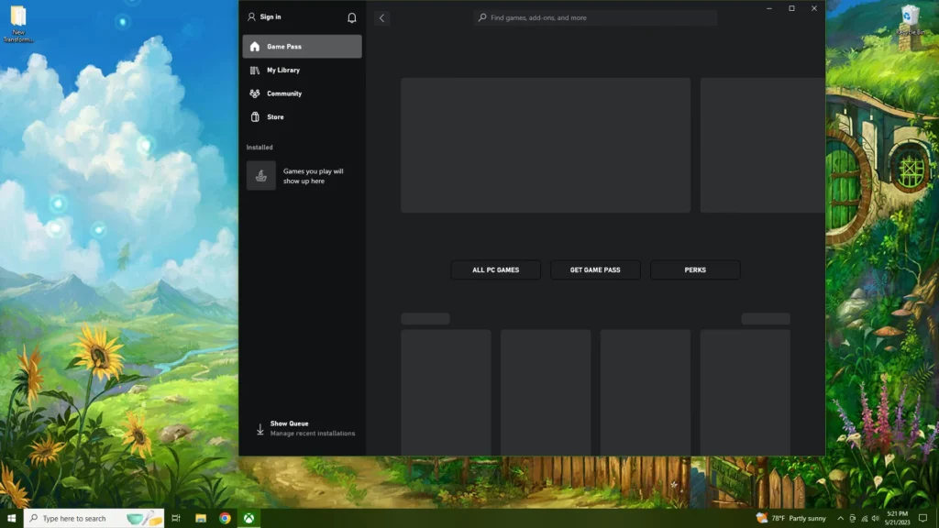Click the search magnifier icon in the Xbox app
This screenshot has height=528, width=939.
click(x=482, y=18)
